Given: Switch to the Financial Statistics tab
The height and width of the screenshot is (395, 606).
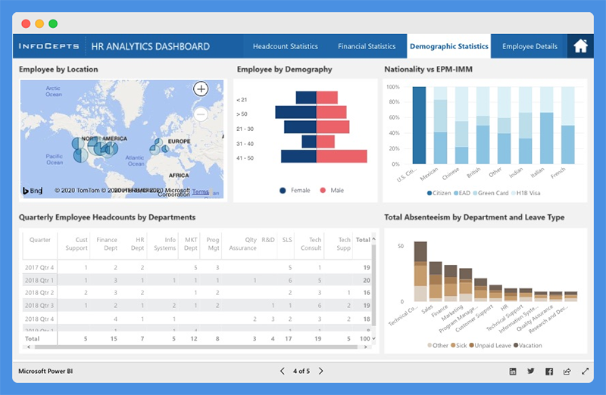Looking at the screenshot, I should tap(367, 46).
